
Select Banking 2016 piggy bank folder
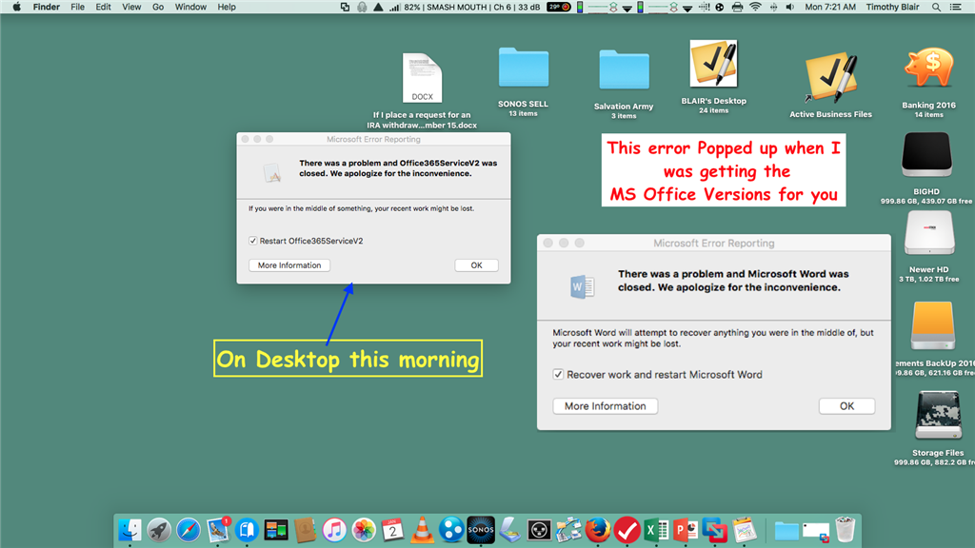[929, 68]
